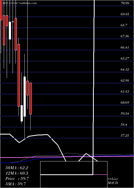Click the 60.69 price axis label
Image resolution: width=134 pixels, height=188 pixels.
click(125, 103)
